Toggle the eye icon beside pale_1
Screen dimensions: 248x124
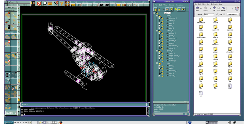(x=167, y=23)
